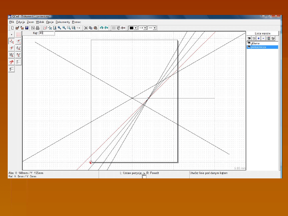Click the scissors cut icon
Image resolution: width=288 pixels, height=216 pixels.
[x=86, y=28]
